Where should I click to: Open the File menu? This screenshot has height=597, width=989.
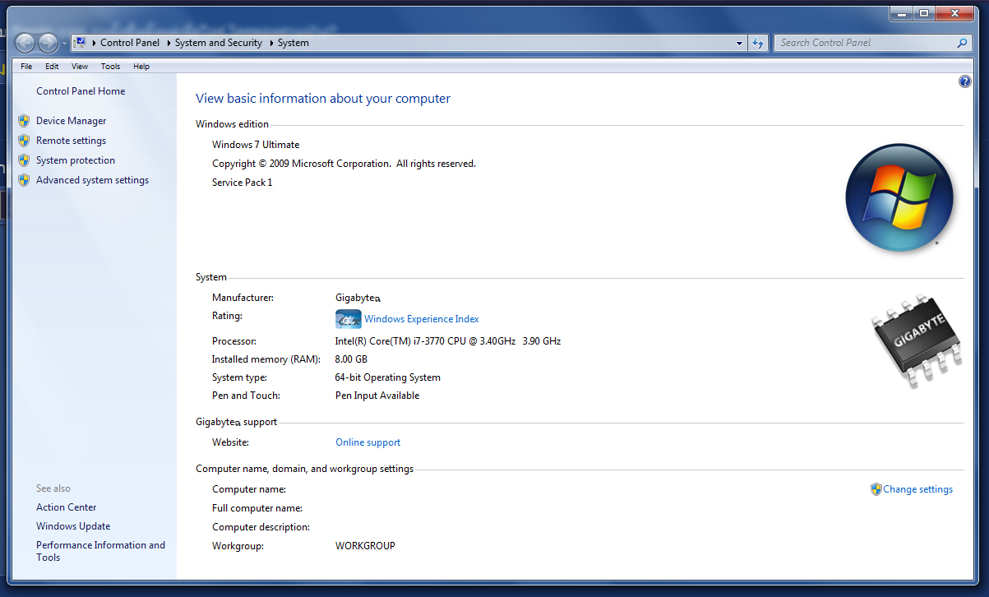click(26, 67)
